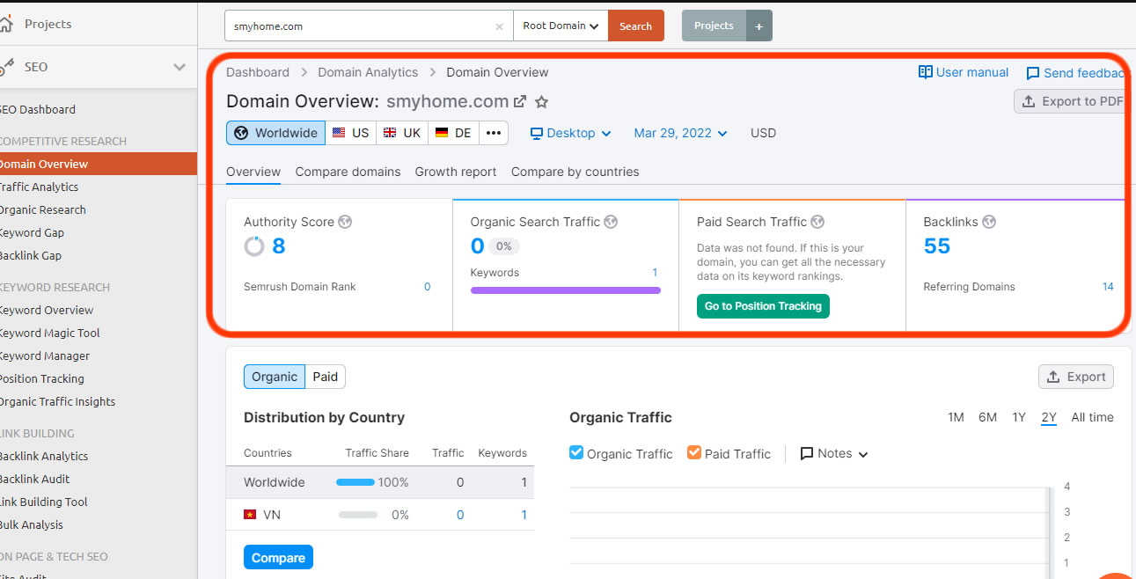Click the VN 0% traffic share bar
The image size is (1136, 579).
tap(358, 515)
